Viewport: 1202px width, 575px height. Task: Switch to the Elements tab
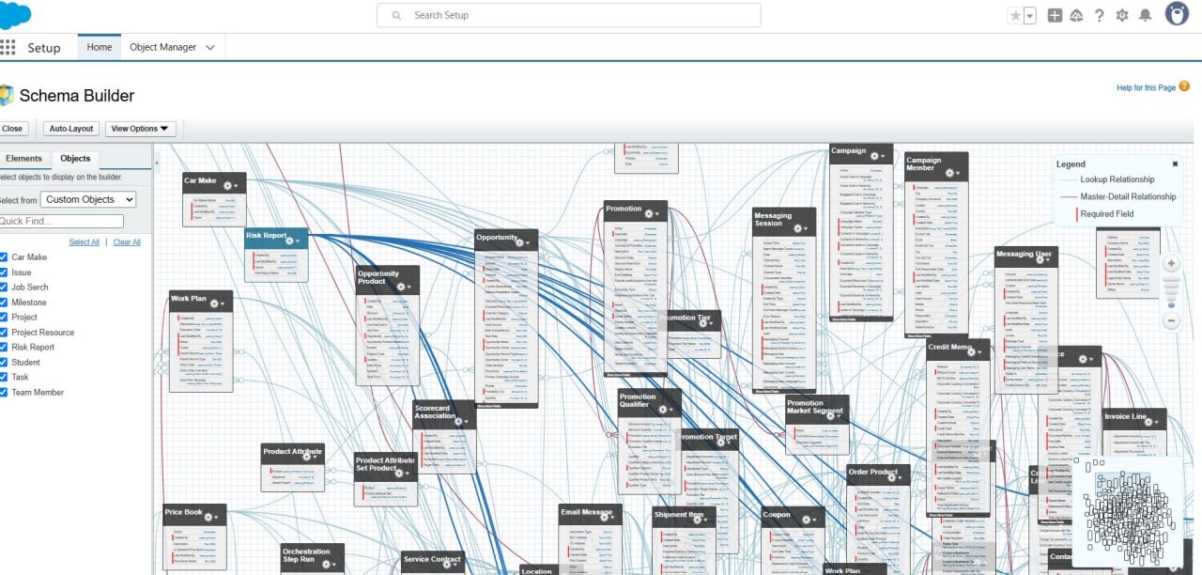click(25, 158)
